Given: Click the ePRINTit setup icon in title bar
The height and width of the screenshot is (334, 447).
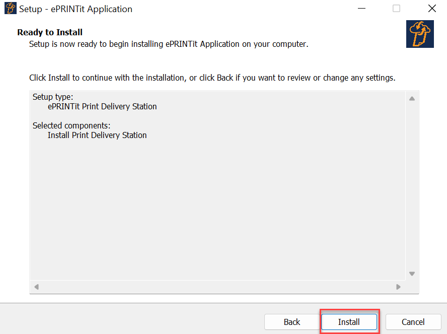Looking at the screenshot, I should point(10,9).
